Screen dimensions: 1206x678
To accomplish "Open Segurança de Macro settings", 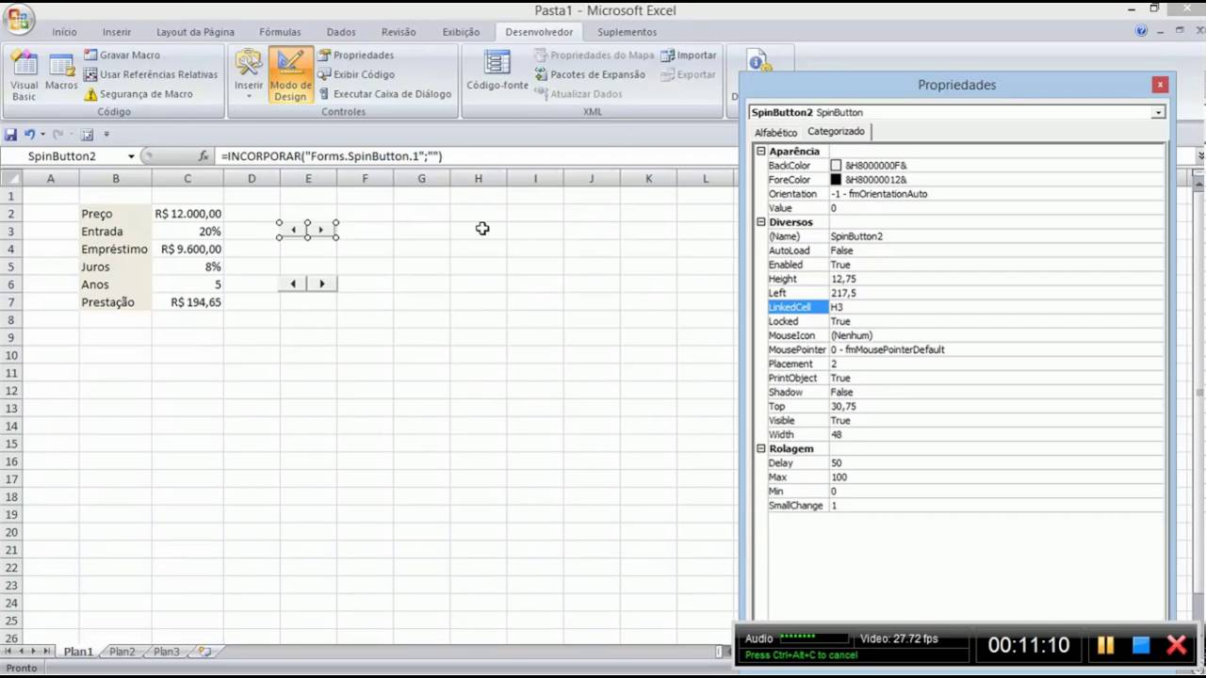I will pyautogui.click(x=139, y=94).
